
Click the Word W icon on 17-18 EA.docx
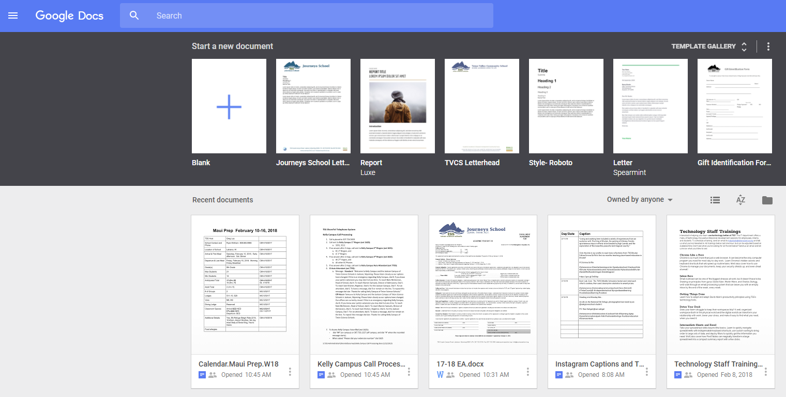(440, 374)
